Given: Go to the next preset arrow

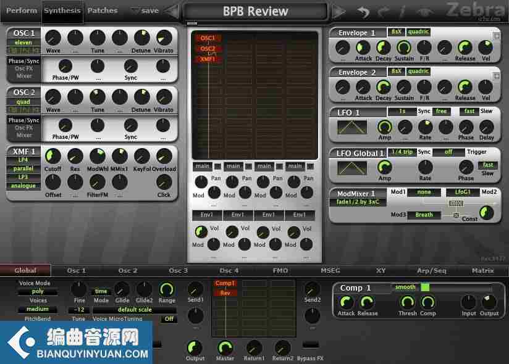Looking at the screenshot, I should (x=339, y=11).
